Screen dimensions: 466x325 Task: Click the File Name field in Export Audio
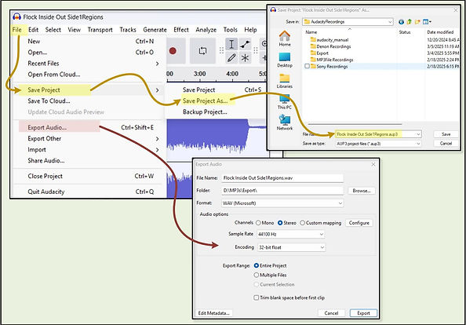(282, 178)
